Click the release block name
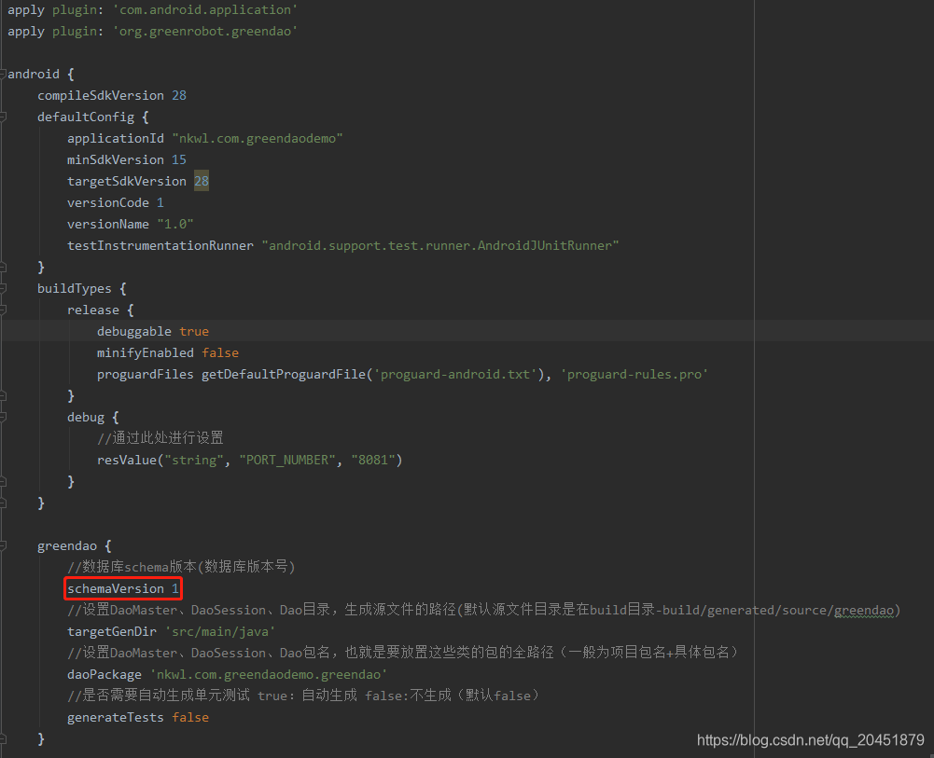This screenshot has height=758, width=934. [x=93, y=310]
